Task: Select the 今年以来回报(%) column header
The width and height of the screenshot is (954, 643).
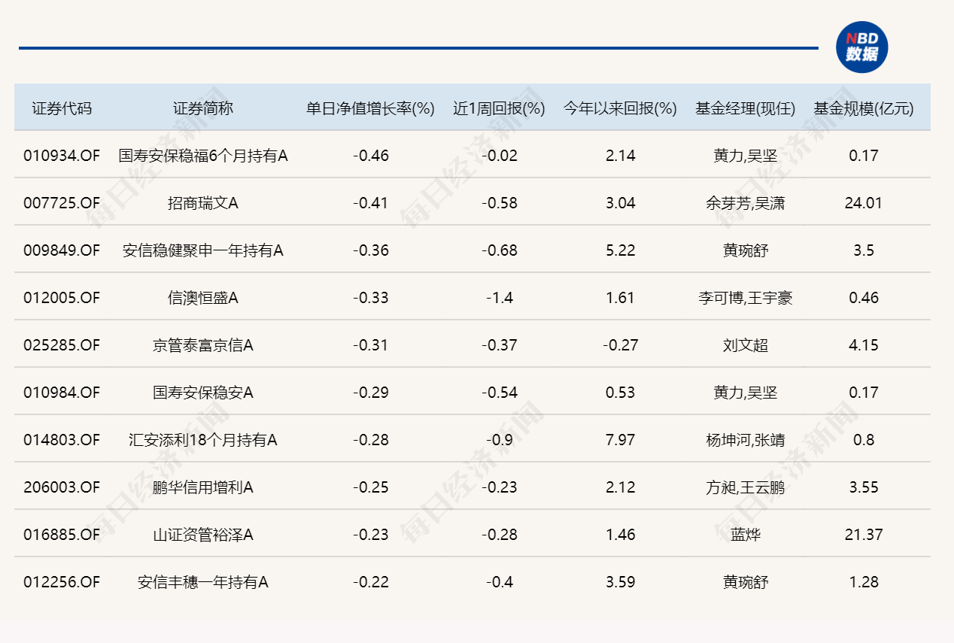Action: click(x=620, y=108)
